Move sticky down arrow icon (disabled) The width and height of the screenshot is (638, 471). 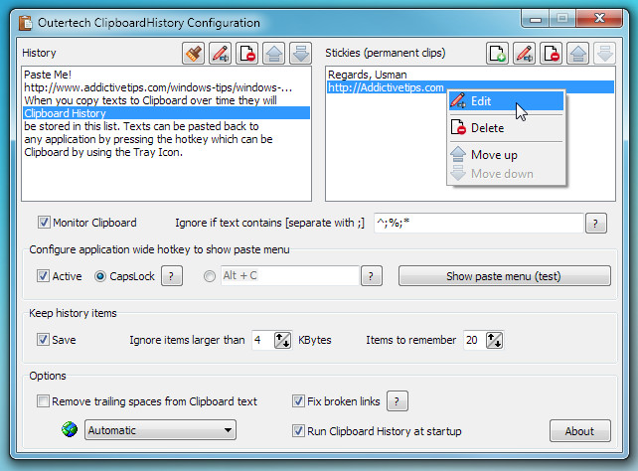point(604,54)
